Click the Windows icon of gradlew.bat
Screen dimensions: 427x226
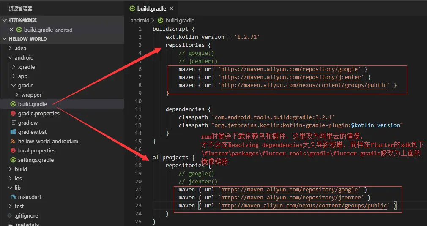click(13, 132)
